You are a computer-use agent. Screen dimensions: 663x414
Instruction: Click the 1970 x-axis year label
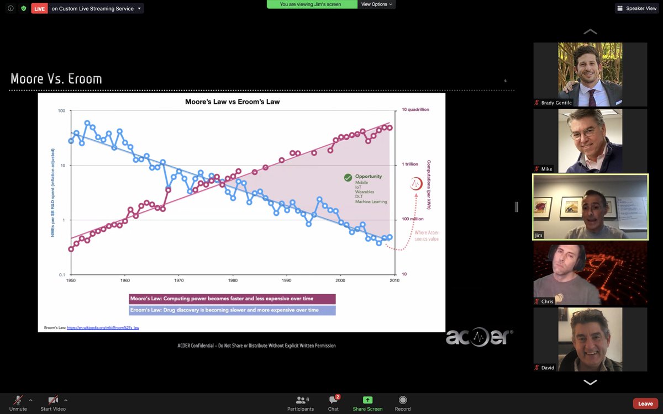[x=179, y=280]
